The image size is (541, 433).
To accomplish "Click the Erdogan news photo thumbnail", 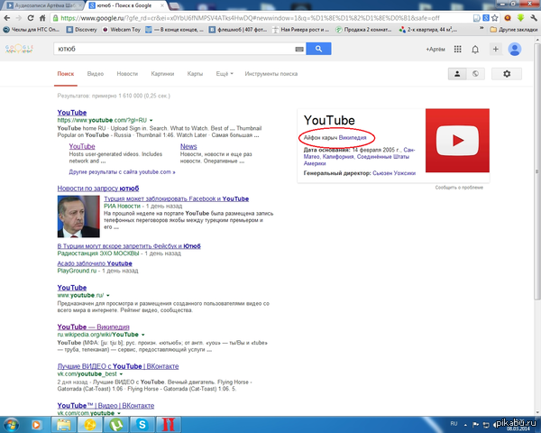I will coord(78,216).
